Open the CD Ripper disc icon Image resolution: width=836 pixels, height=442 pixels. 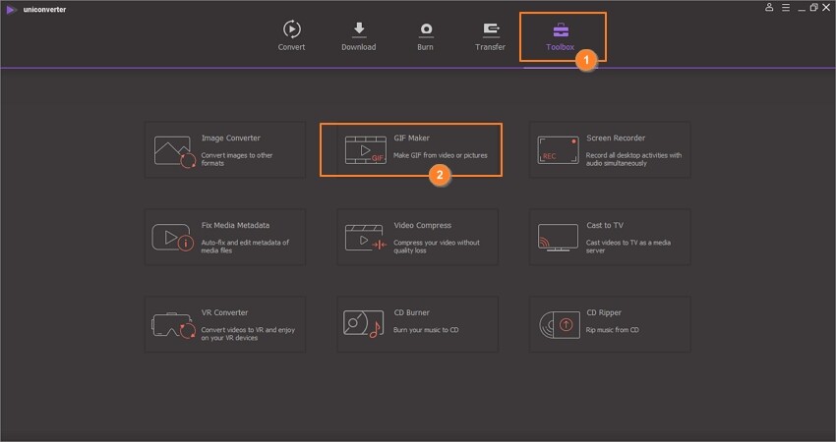557,323
